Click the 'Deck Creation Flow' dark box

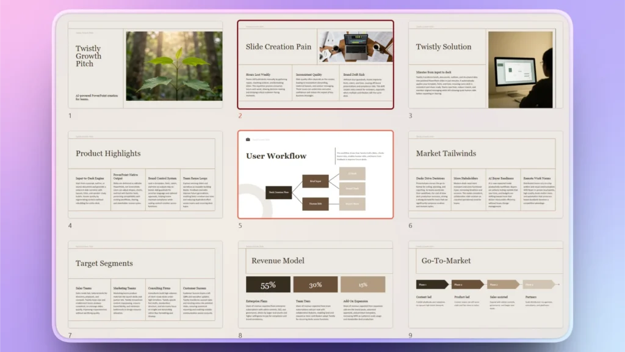pyautogui.click(x=278, y=193)
